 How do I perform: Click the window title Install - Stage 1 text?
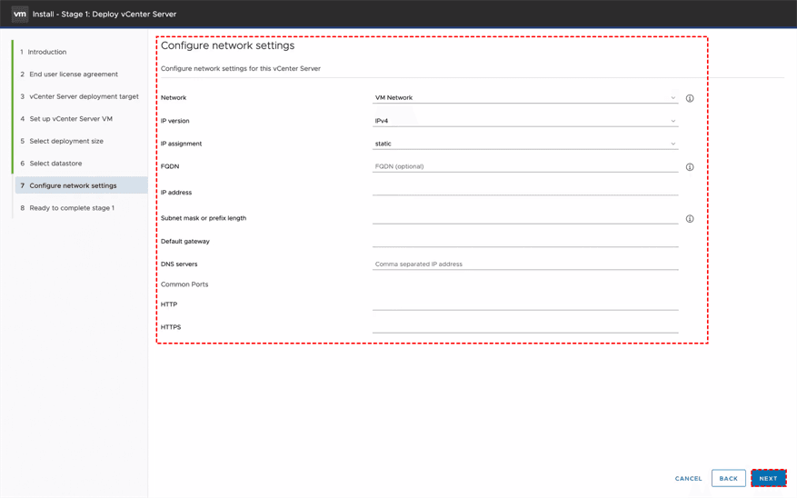coord(105,15)
